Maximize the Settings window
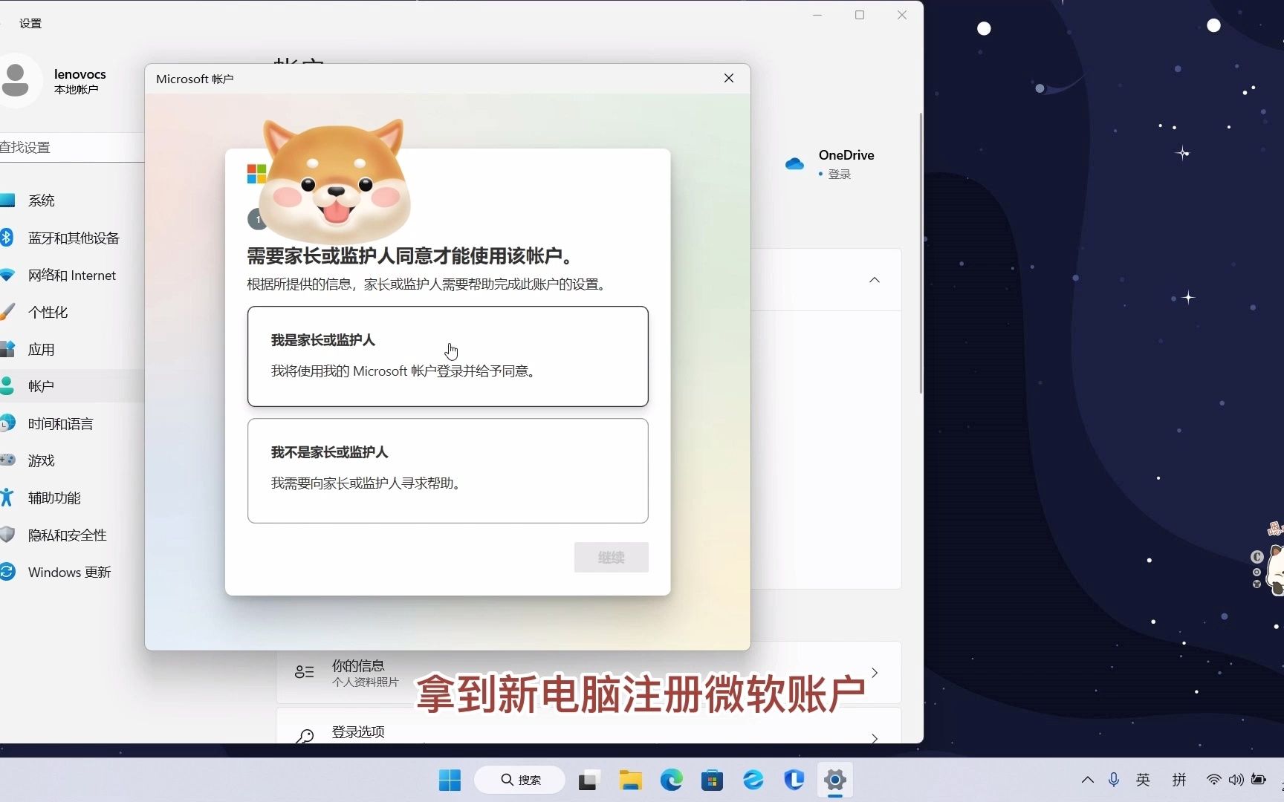Viewport: 1284px width, 802px height. coord(860,15)
